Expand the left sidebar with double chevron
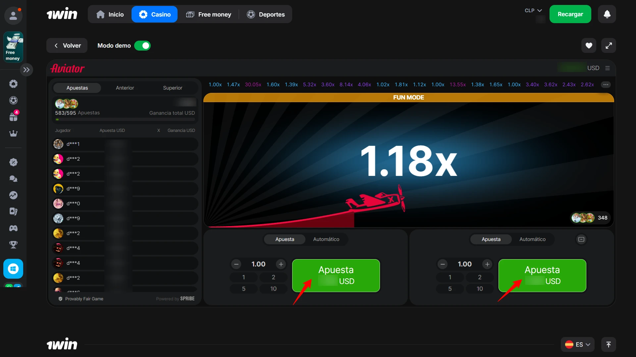Image resolution: width=636 pixels, height=357 pixels. click(x=26, y=70)
